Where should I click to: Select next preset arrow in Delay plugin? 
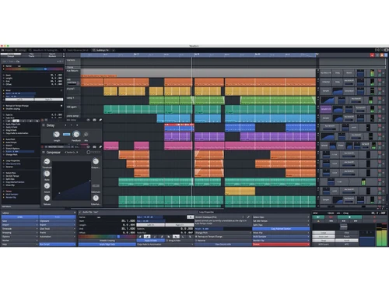77,125
